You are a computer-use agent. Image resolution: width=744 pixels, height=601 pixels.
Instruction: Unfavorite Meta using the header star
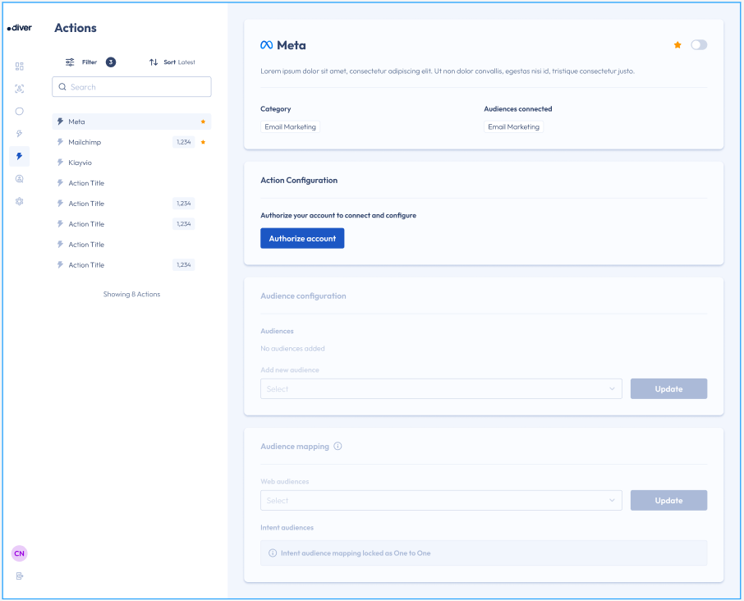pyautogui.click(x=677, y=45)
